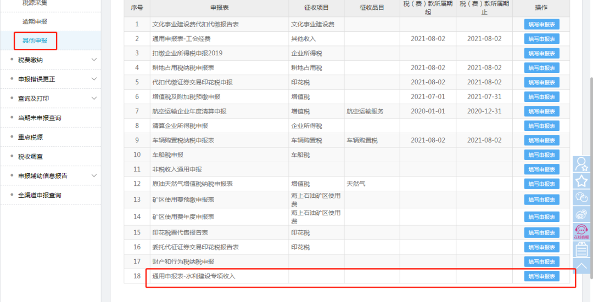Select 逾期申报 in the sidebar
This screenshot has height=302, width=593.
click(x=35, y=21)
